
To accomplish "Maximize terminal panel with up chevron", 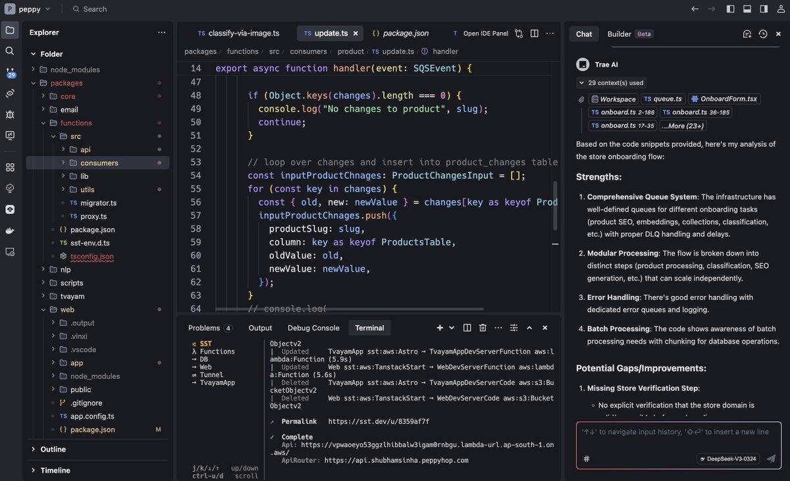I will tap(530, 328).
